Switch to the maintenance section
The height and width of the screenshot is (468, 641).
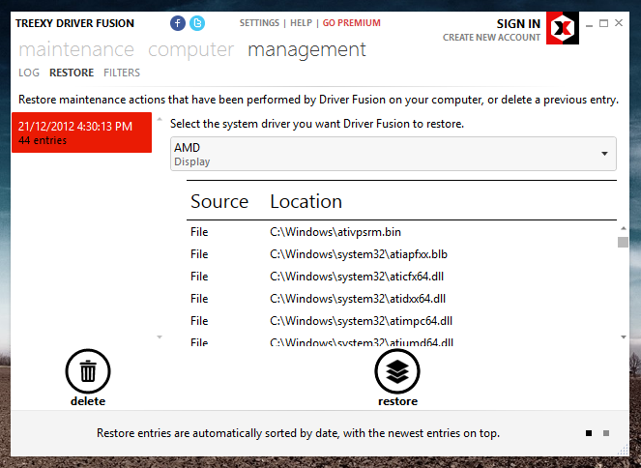pyautogui.click(x=76, y=50)
